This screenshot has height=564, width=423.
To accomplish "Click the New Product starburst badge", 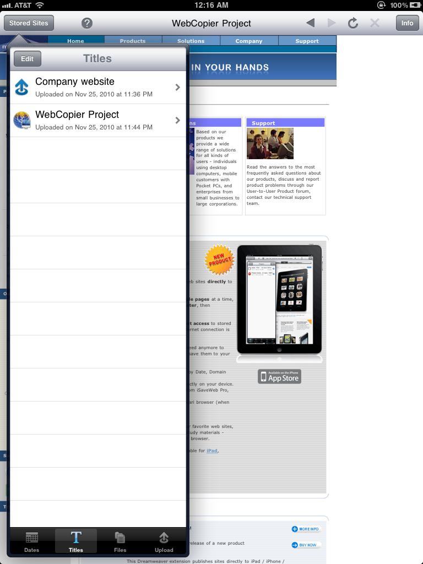I will [219, 260].
